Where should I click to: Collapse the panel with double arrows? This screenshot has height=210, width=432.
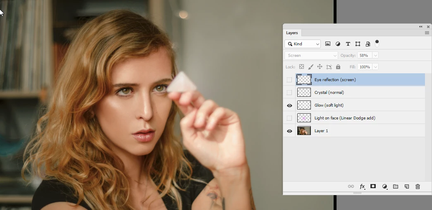[421, 27]
